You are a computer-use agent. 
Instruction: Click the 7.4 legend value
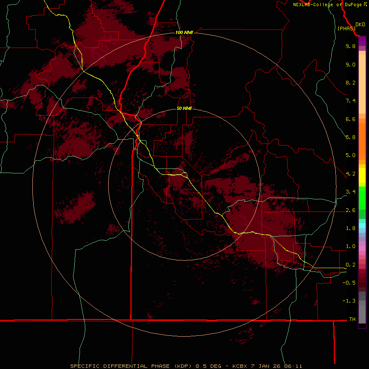(x=351, y=101)
